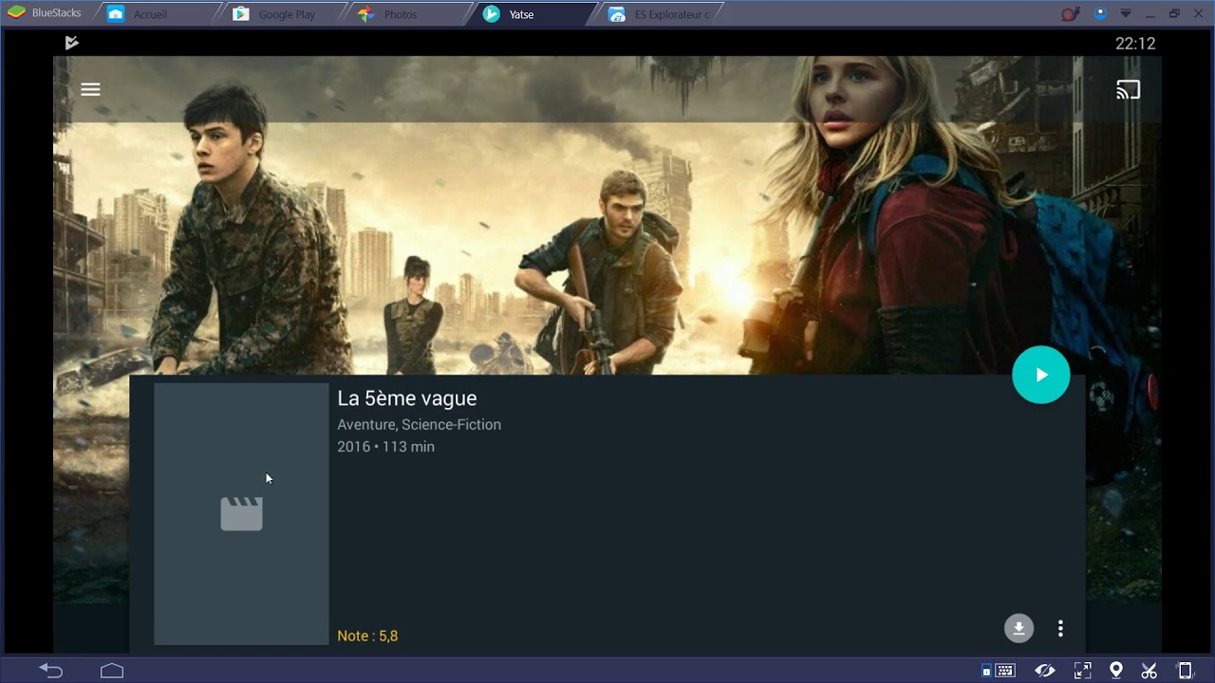Open BlueStacks account avatar icon

(x=1101, y=13)
